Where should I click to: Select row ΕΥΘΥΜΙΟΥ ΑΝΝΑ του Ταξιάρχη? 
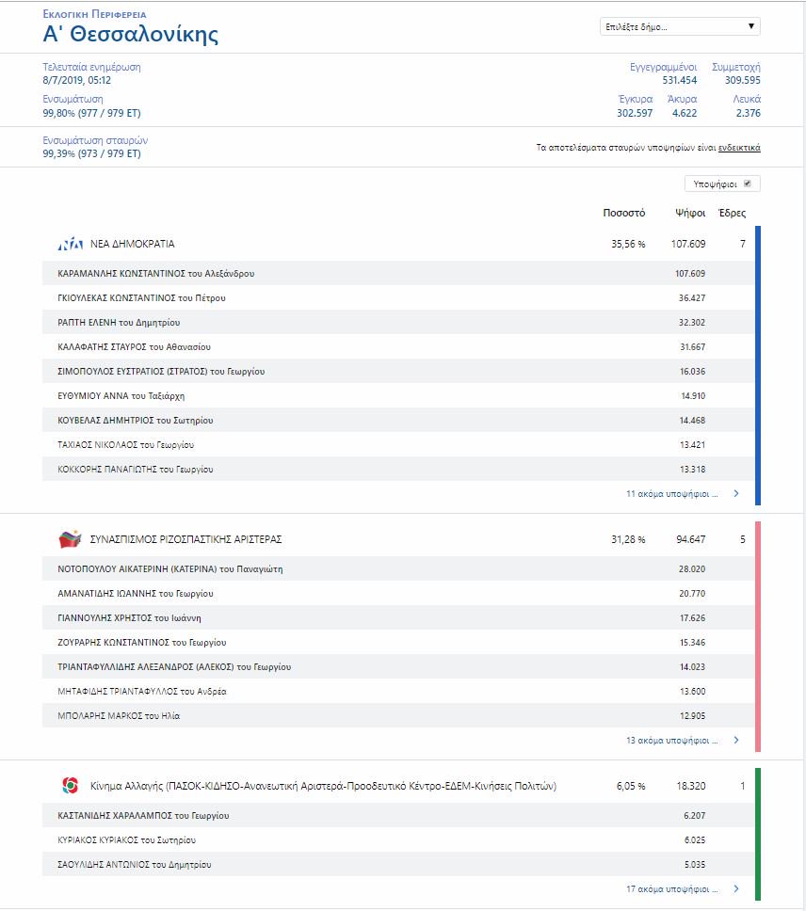coord(398,395)
